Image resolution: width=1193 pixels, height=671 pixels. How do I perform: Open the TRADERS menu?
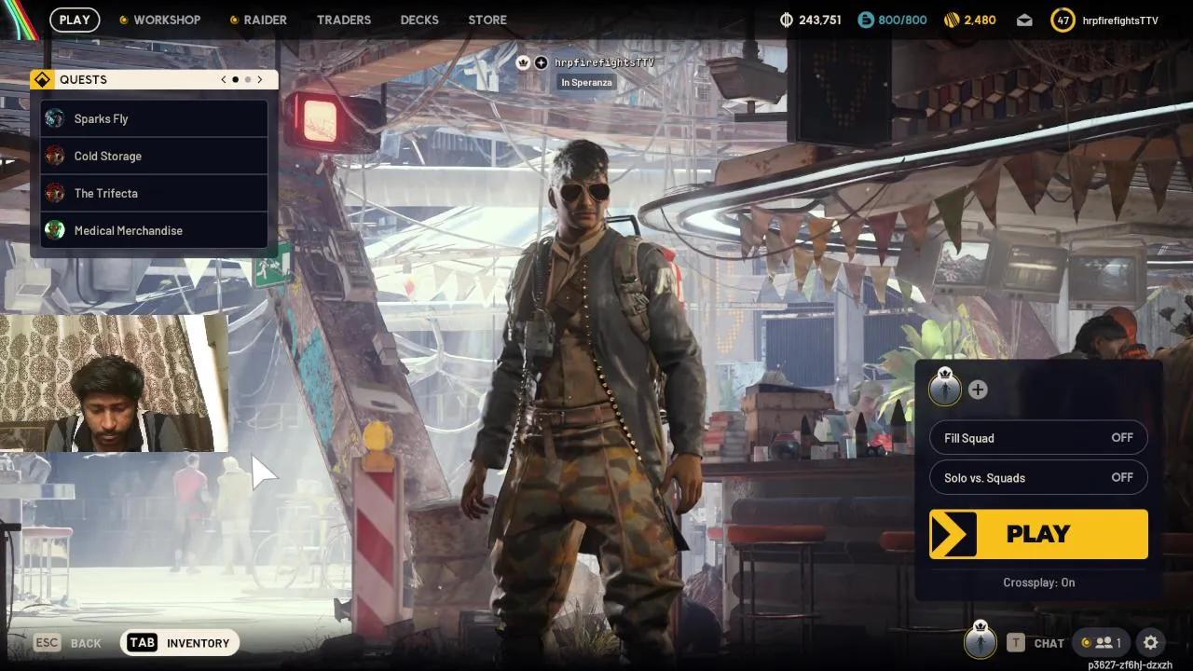click(344, 19)
